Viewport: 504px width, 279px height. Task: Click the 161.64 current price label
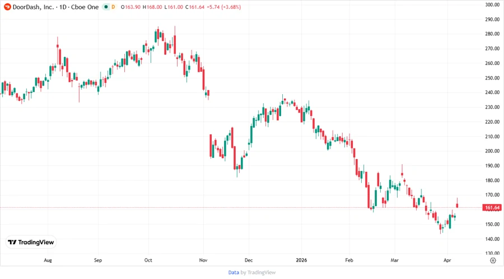pos(492,208)
